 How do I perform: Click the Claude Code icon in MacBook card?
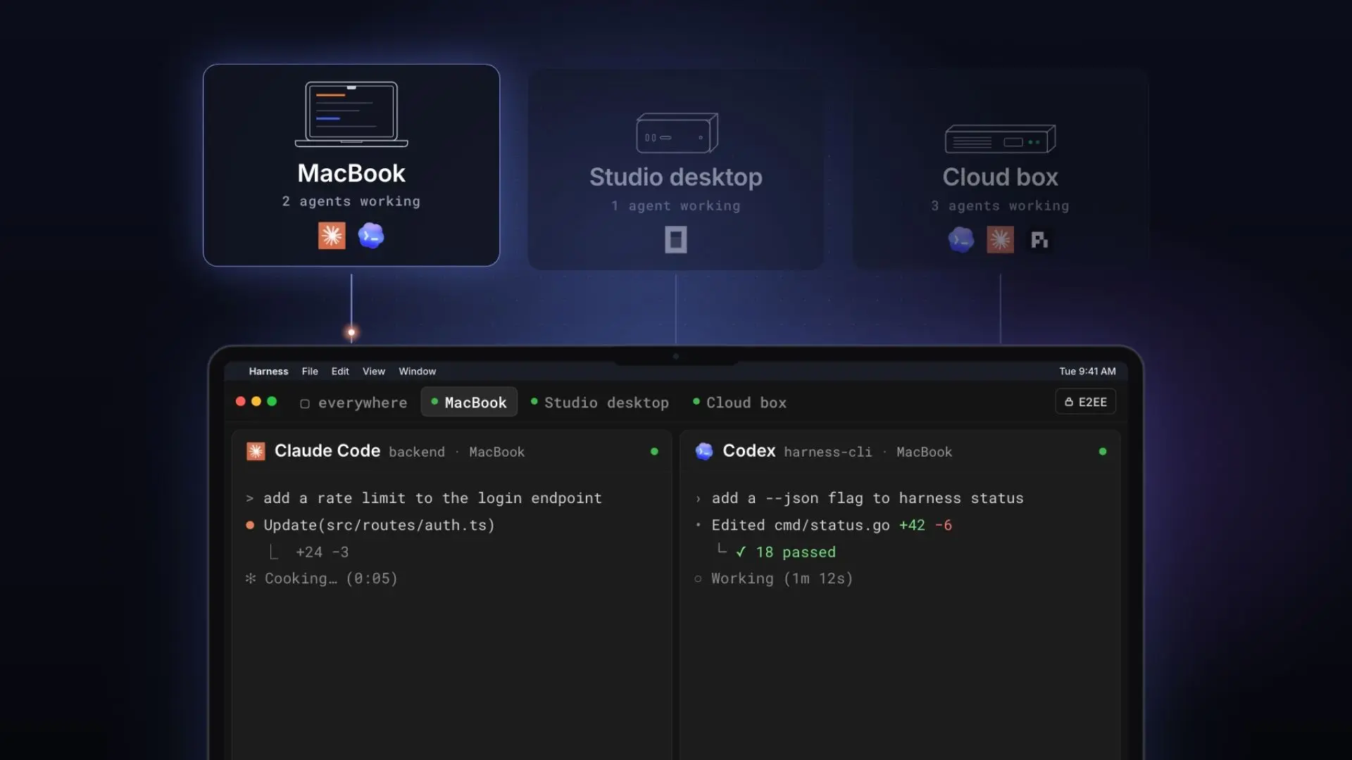pos(332,236)
